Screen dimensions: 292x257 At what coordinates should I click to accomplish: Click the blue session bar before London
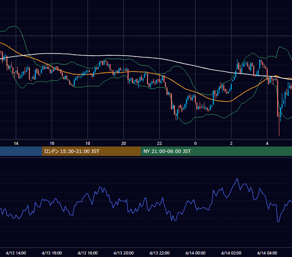(21, 151)
